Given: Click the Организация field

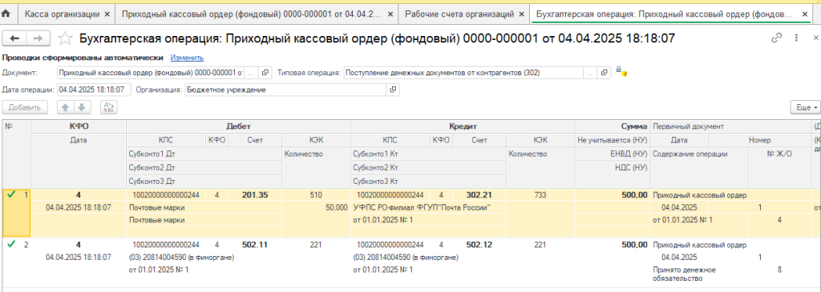Looking at the screenshot, I should (x=286, y=90).
